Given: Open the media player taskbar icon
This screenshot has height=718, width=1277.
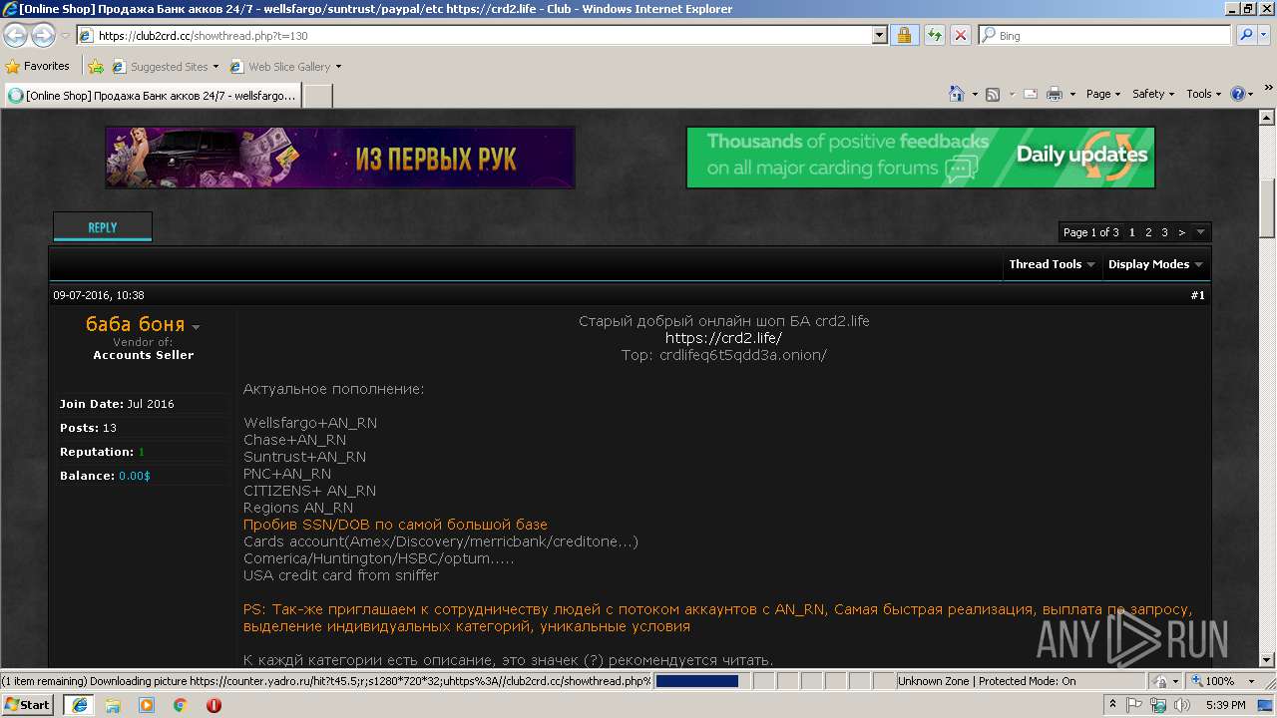Looking at the screenshot, I should click(147, 705).
